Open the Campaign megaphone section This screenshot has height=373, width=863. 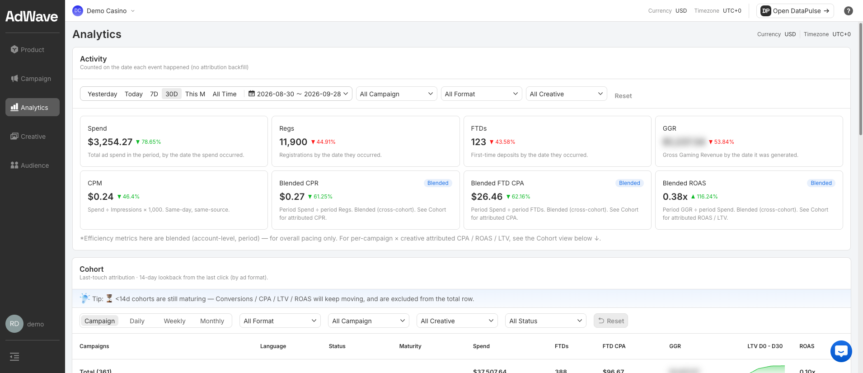33,79
